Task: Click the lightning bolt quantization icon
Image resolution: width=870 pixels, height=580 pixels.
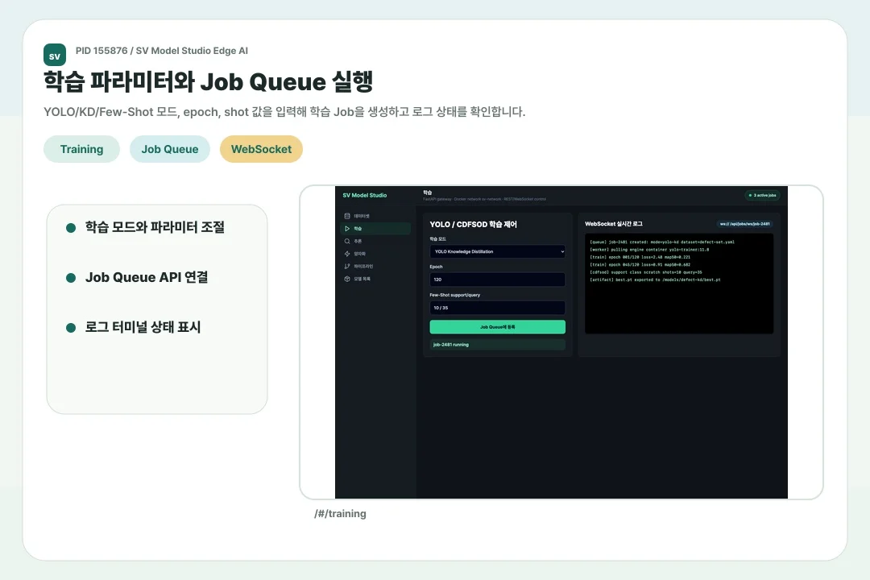Action: click(347, 254)
